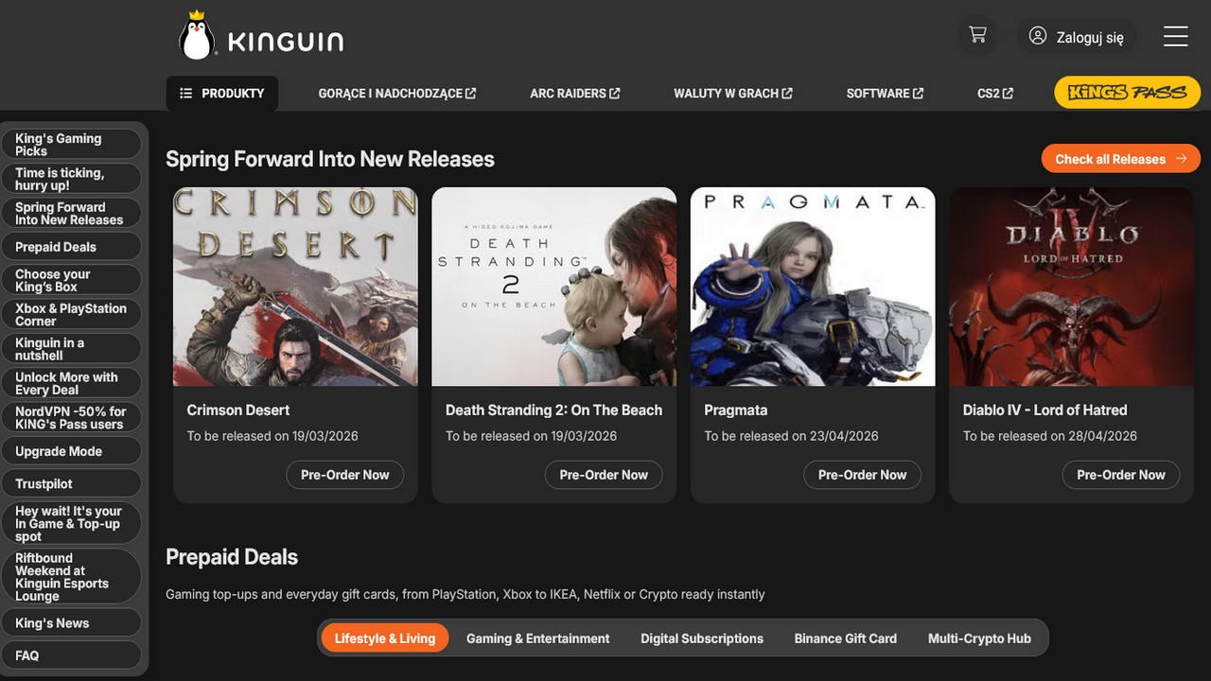Jump to FAQ from sidebar

point(26,655)
